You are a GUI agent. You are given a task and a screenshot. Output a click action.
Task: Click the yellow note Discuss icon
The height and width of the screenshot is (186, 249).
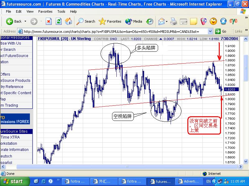pos(193,21)
